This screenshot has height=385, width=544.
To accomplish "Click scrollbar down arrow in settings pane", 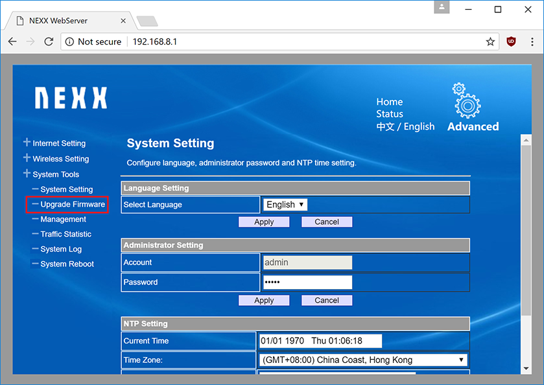I will [526, 368].
